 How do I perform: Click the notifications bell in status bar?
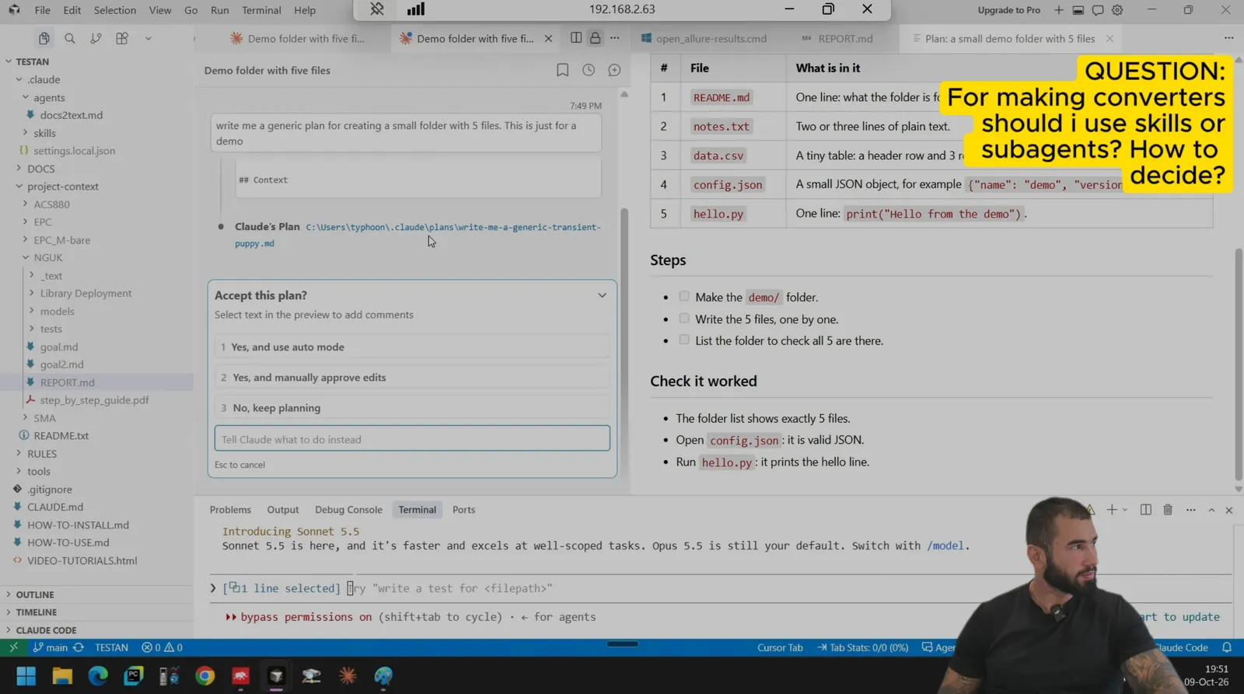tap(1227, 647)
